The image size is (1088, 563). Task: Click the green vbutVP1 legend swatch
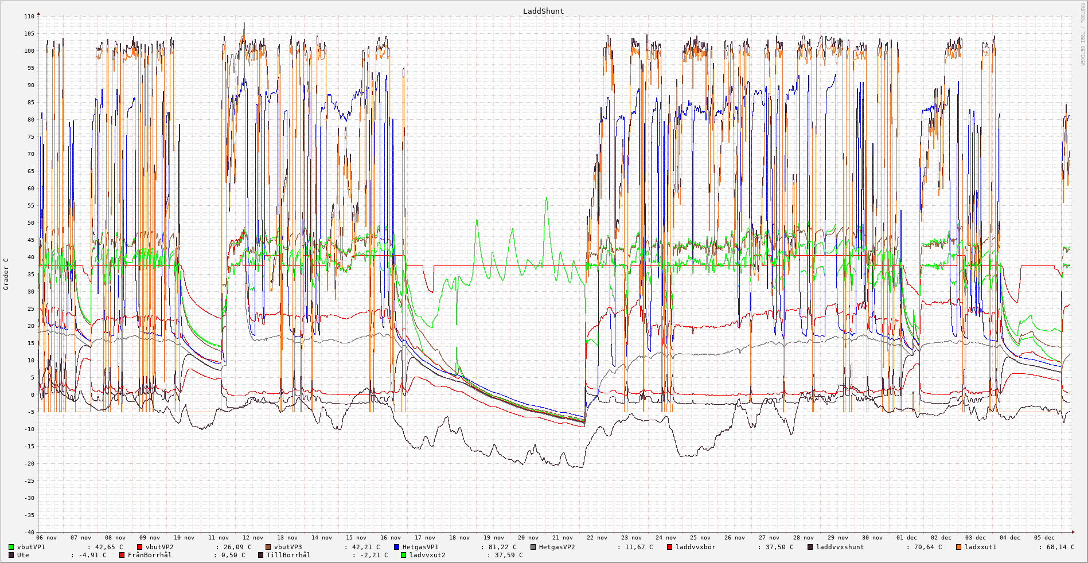[x=11, y=547]
